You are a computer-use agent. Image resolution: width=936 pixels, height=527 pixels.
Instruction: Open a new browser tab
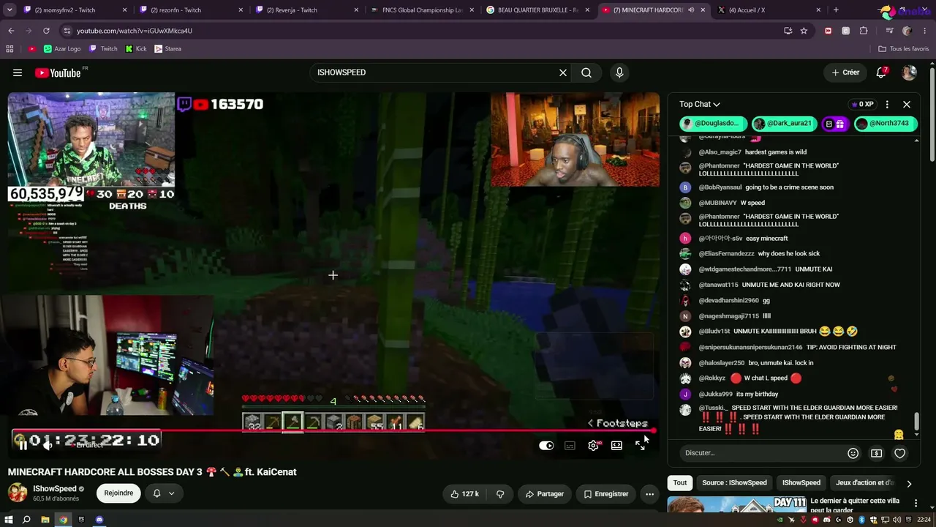(x=836, y=10)
